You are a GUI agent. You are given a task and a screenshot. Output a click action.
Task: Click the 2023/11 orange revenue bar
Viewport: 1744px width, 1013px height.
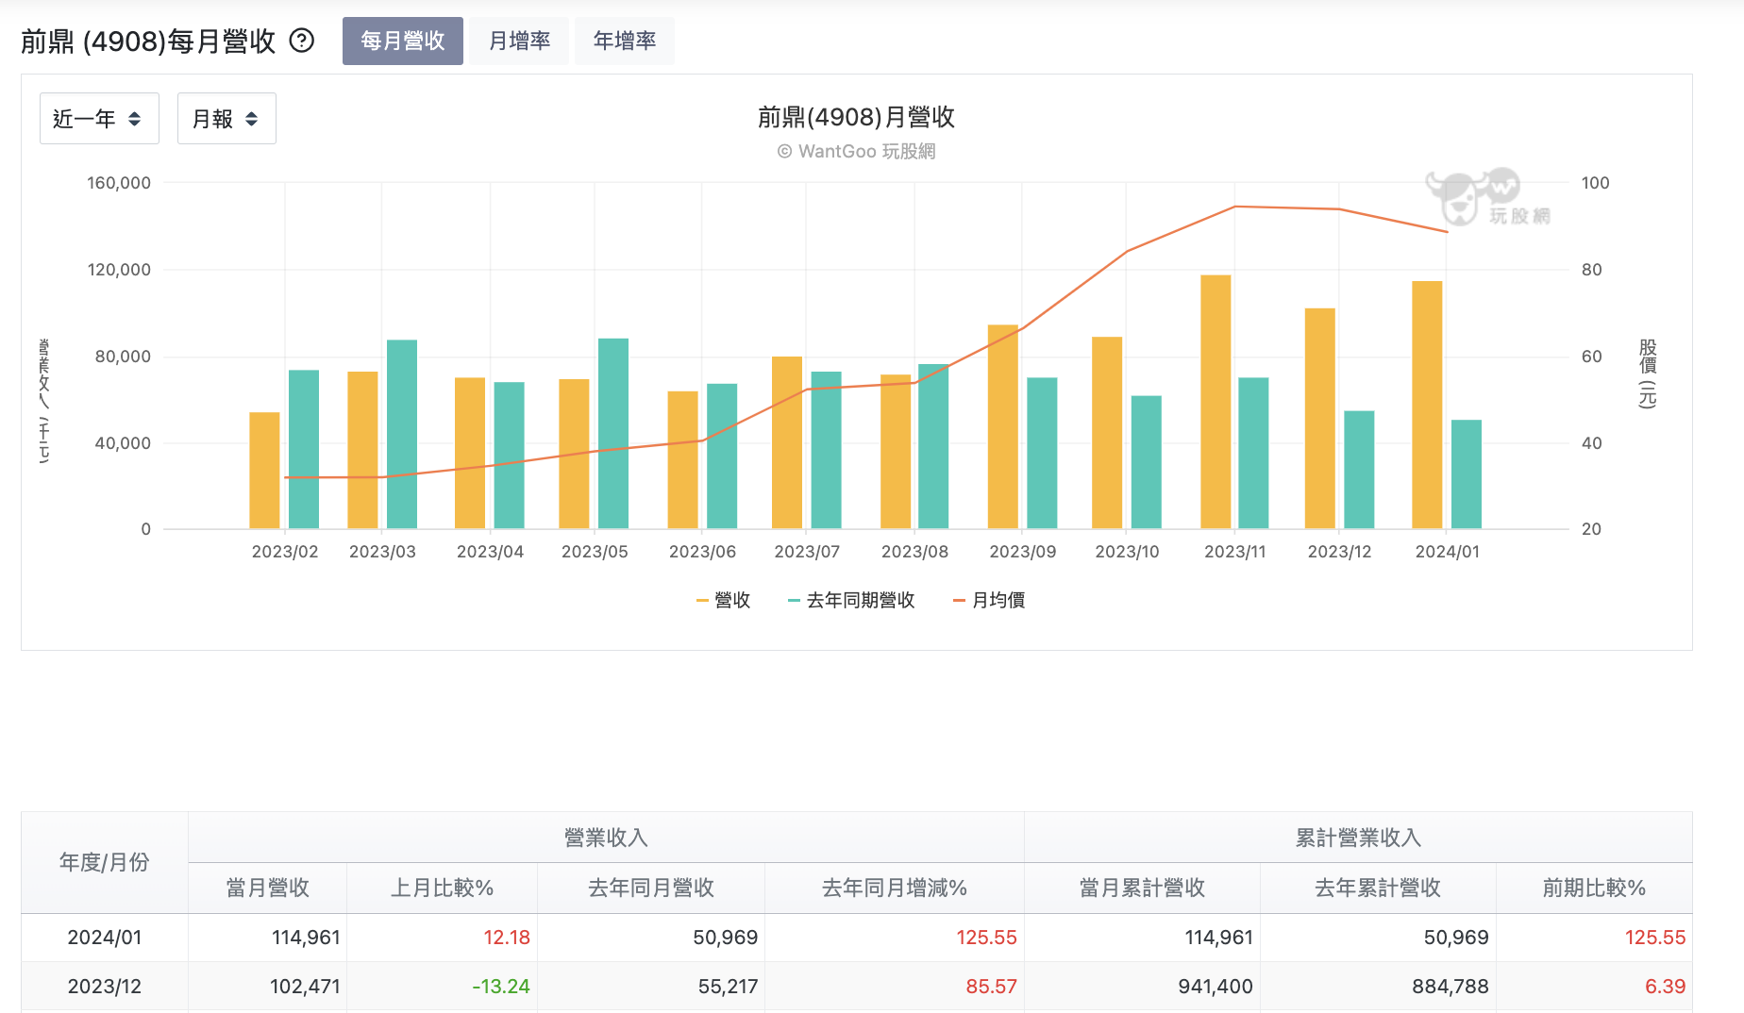[1216, 402]
